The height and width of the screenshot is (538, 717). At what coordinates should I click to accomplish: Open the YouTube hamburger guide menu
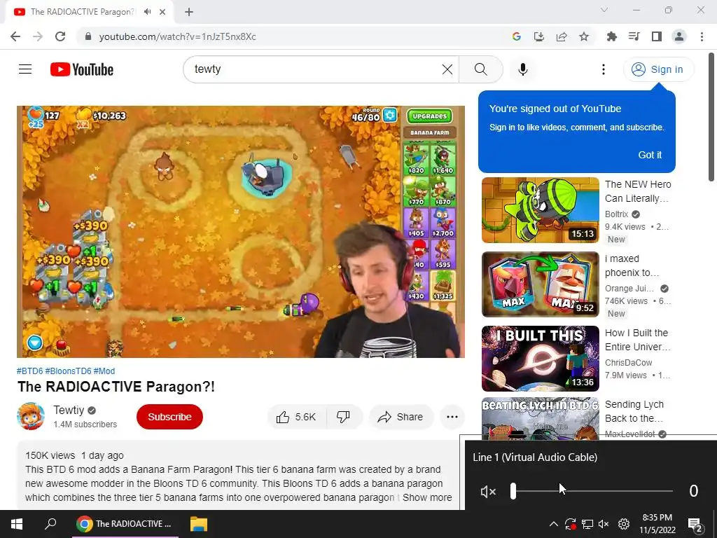click(25, 69)
